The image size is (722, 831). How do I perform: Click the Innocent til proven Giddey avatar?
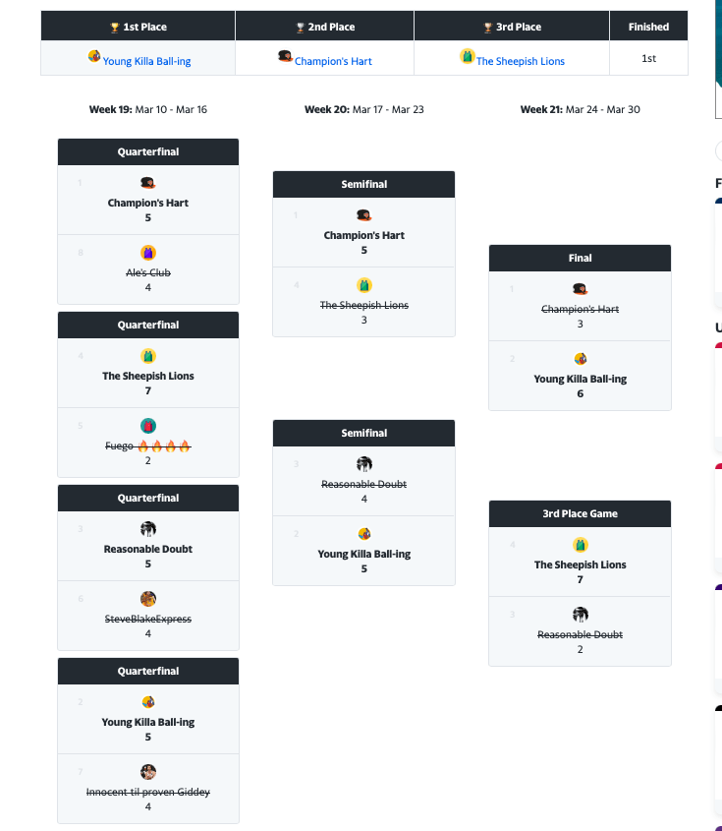(147, 772)
